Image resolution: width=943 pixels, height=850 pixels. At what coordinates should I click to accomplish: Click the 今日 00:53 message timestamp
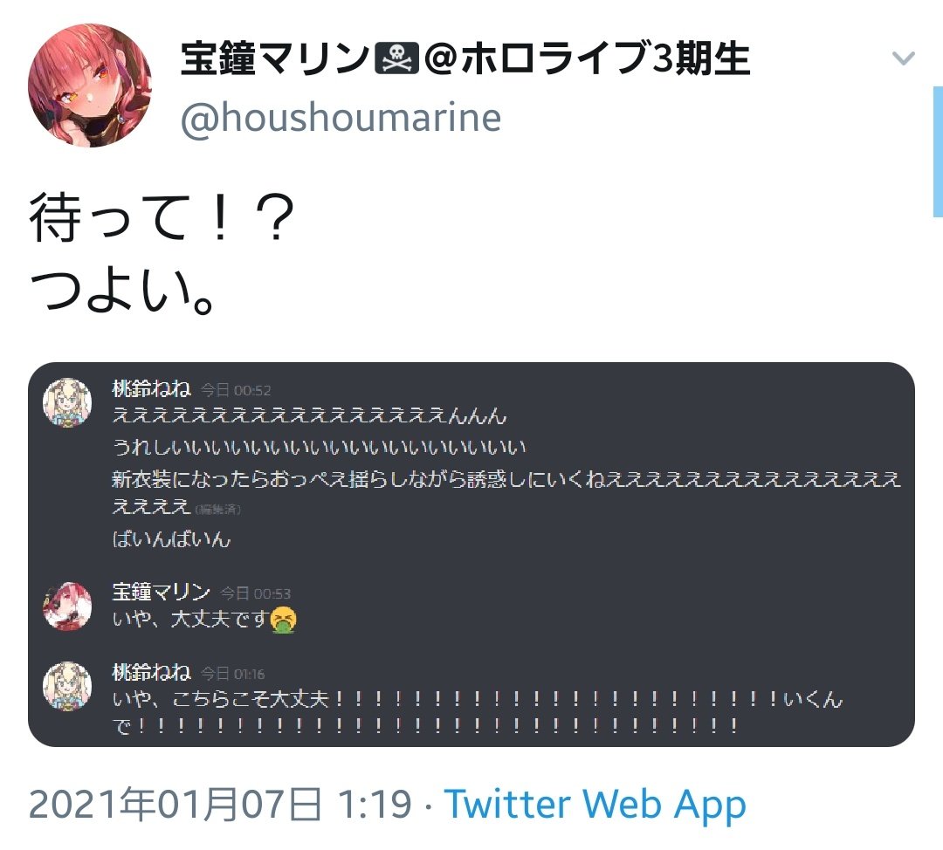[256, 594]
